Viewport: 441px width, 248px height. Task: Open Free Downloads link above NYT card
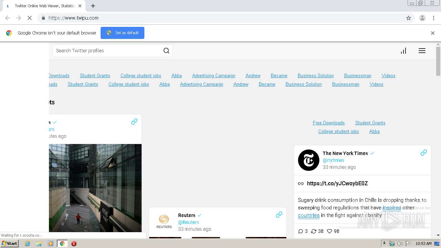click(x=329, y=123)
